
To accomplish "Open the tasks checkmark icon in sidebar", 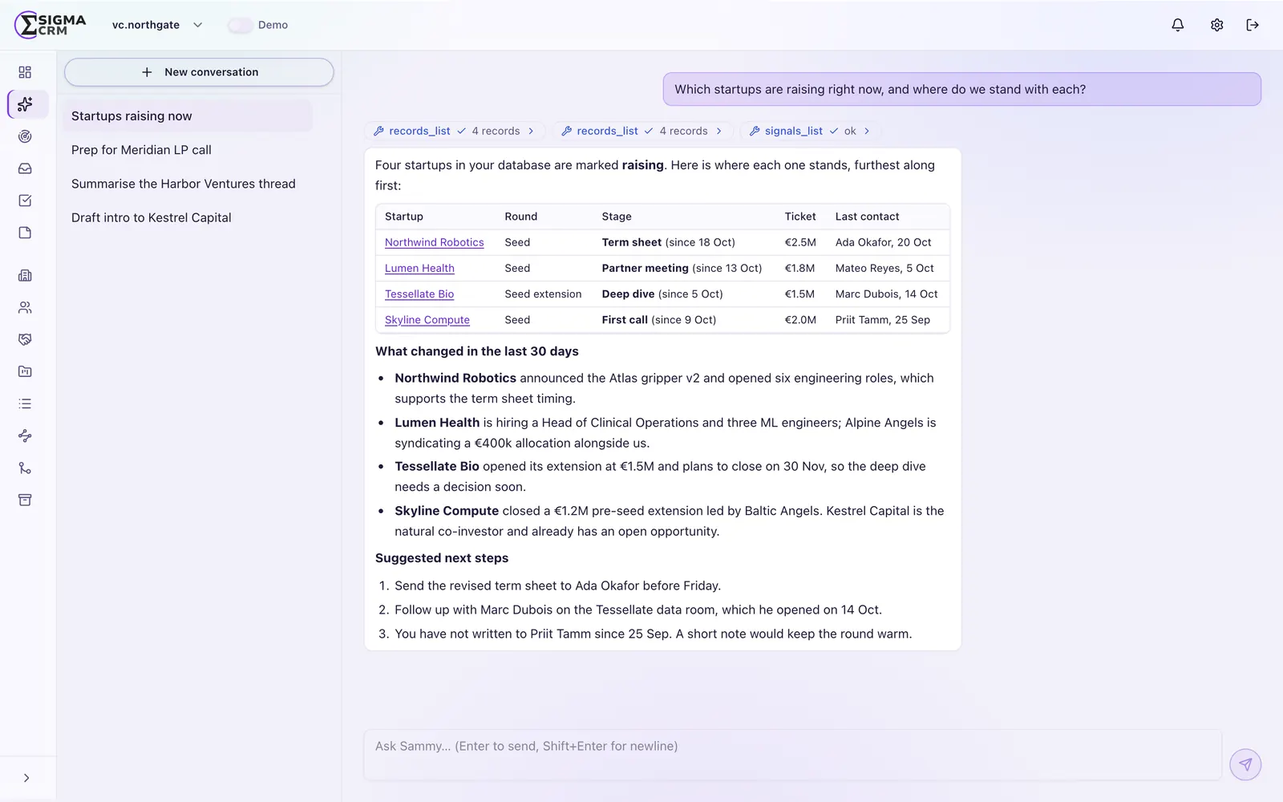I will 25,200.
